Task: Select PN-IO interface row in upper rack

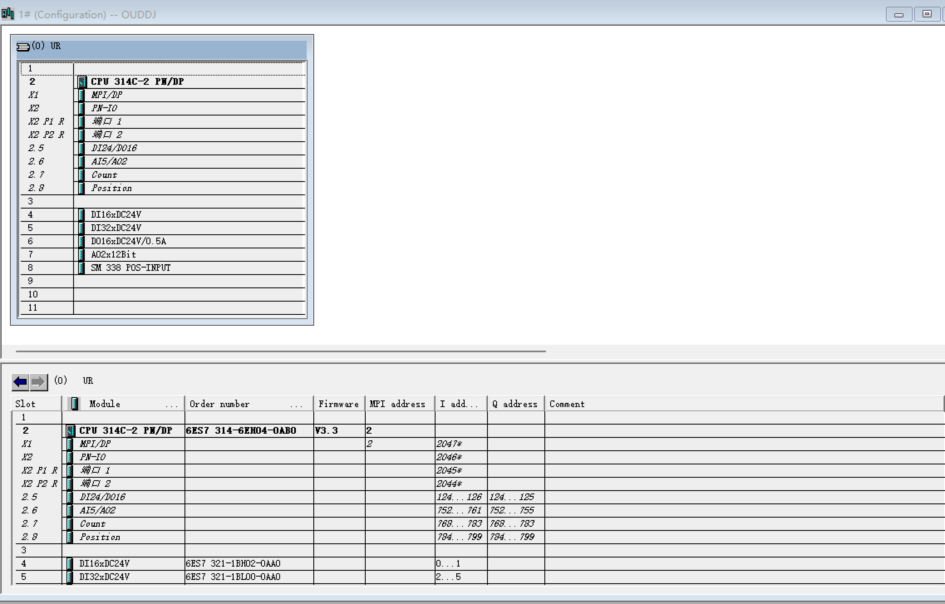Action: click(x=104, y=108)
